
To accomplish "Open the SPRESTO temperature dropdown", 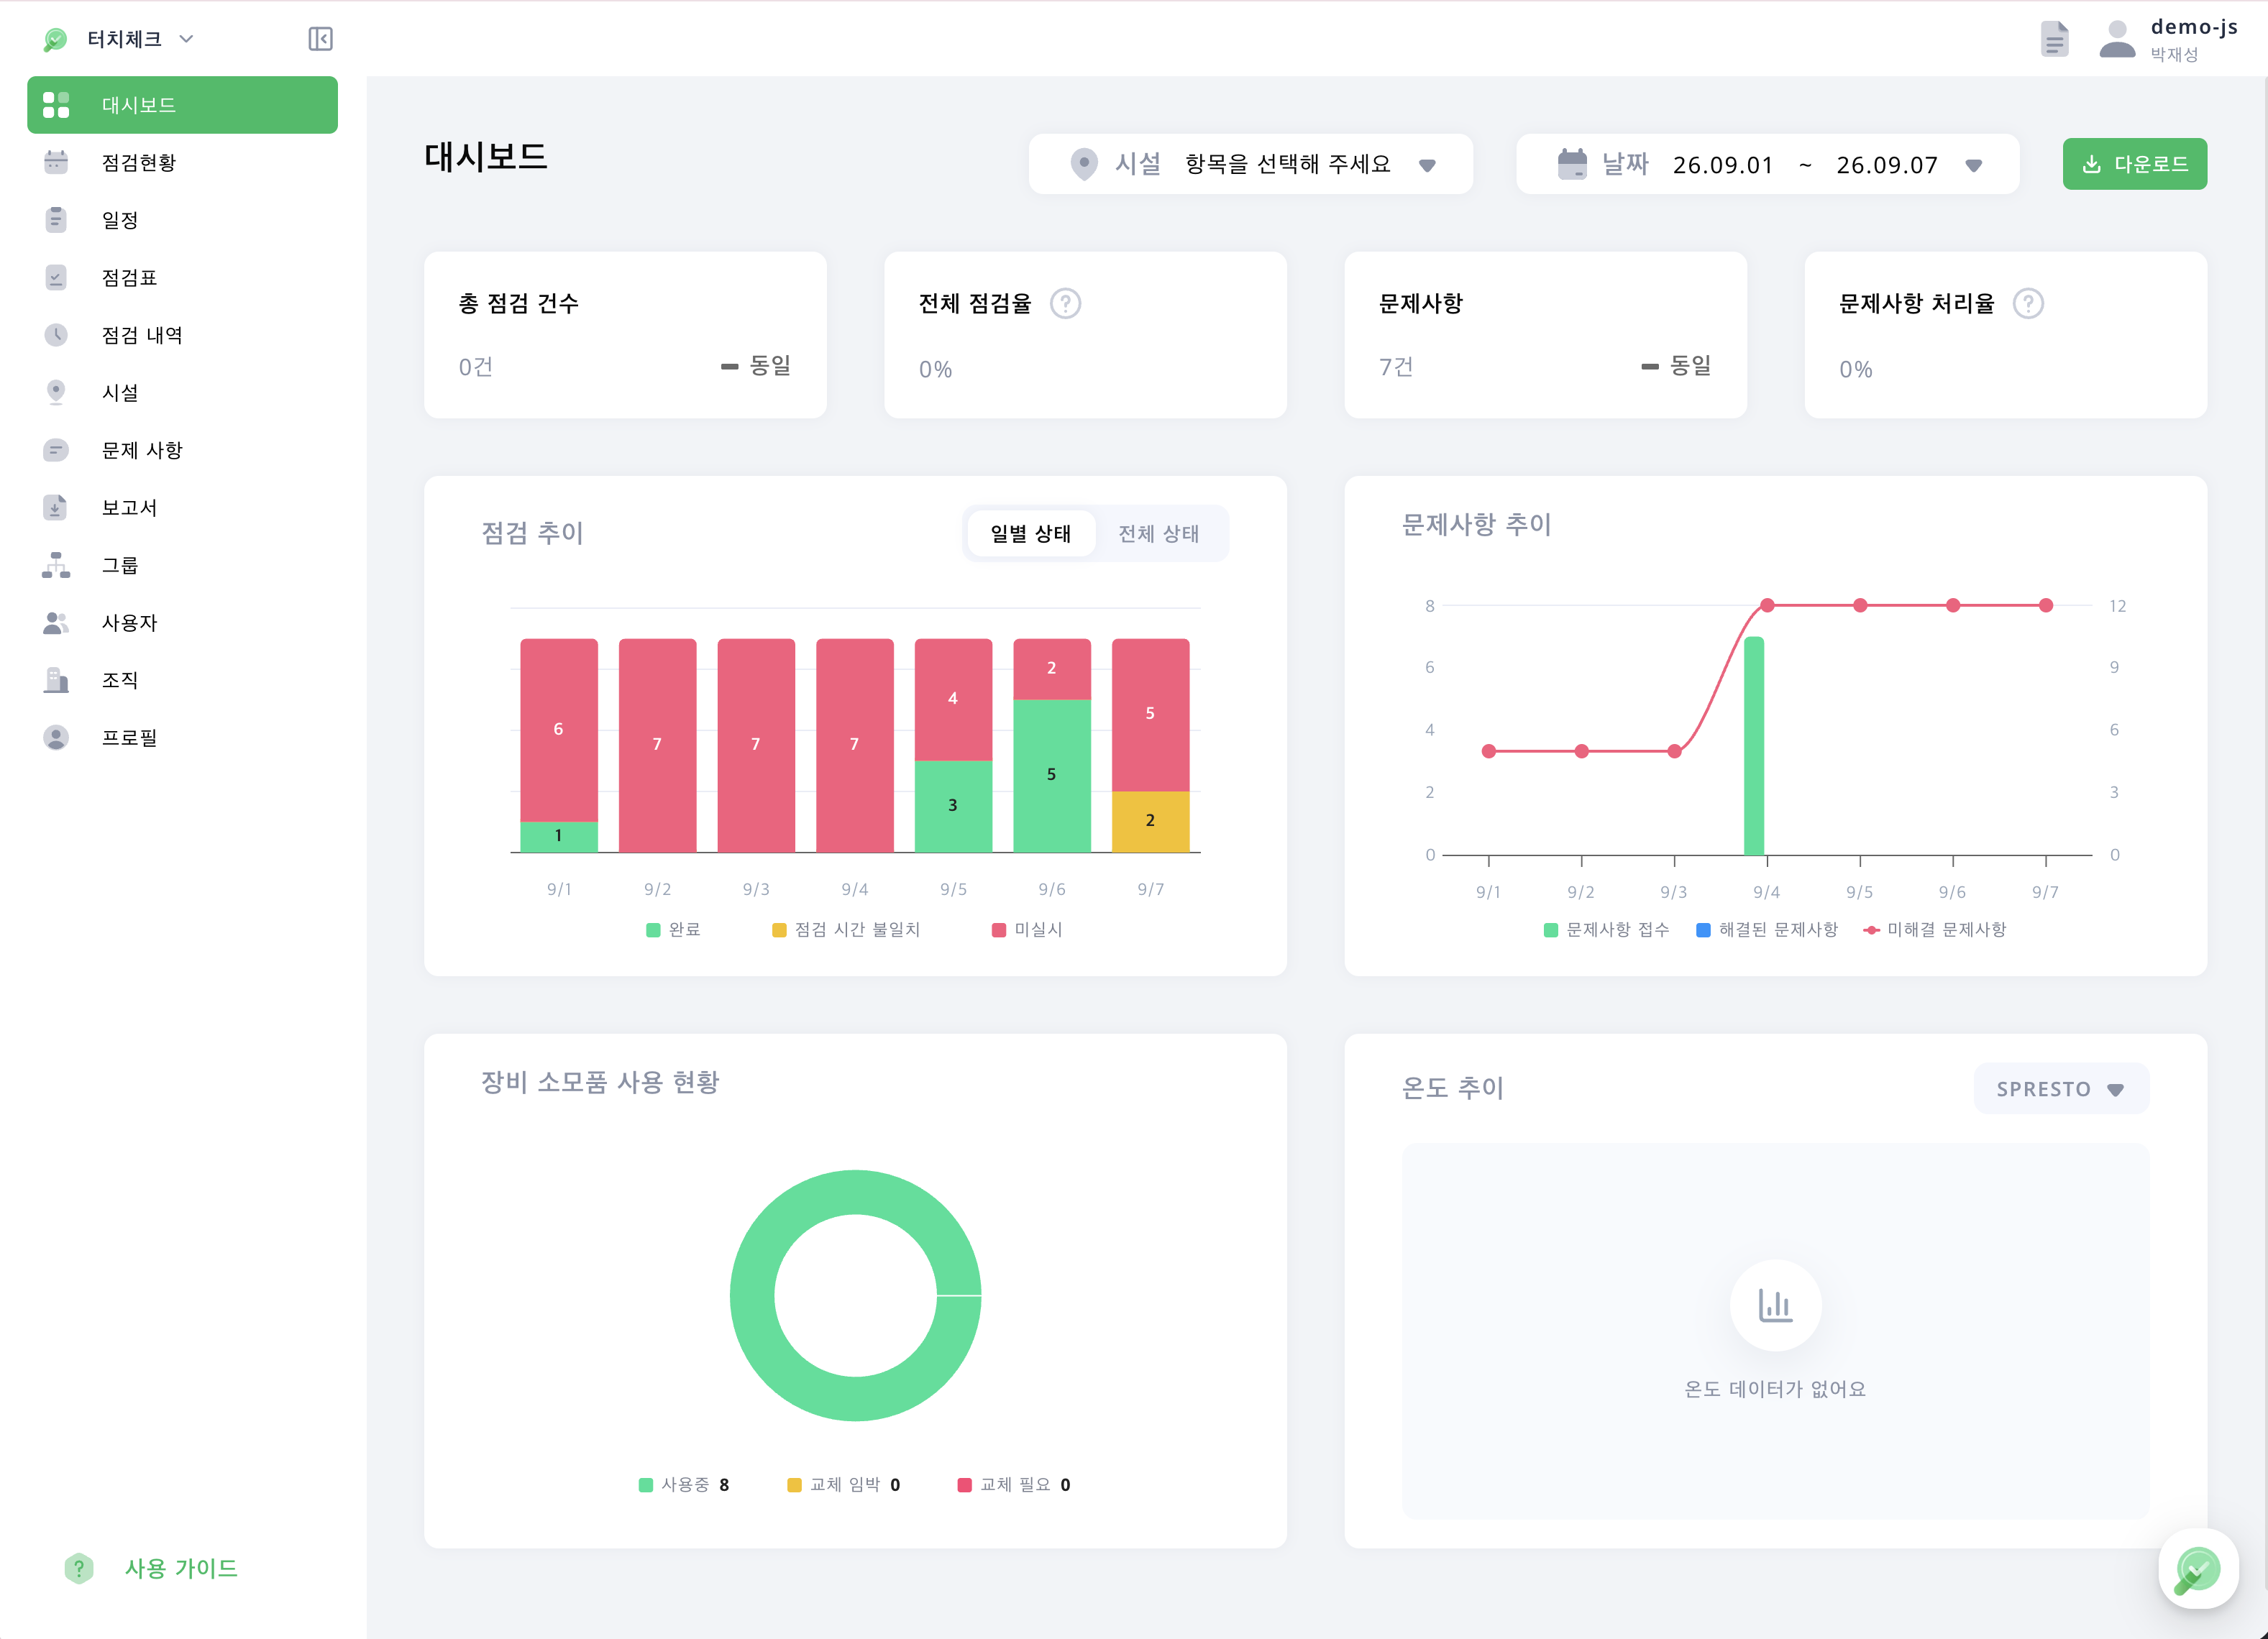I will coord(2061,1088).
